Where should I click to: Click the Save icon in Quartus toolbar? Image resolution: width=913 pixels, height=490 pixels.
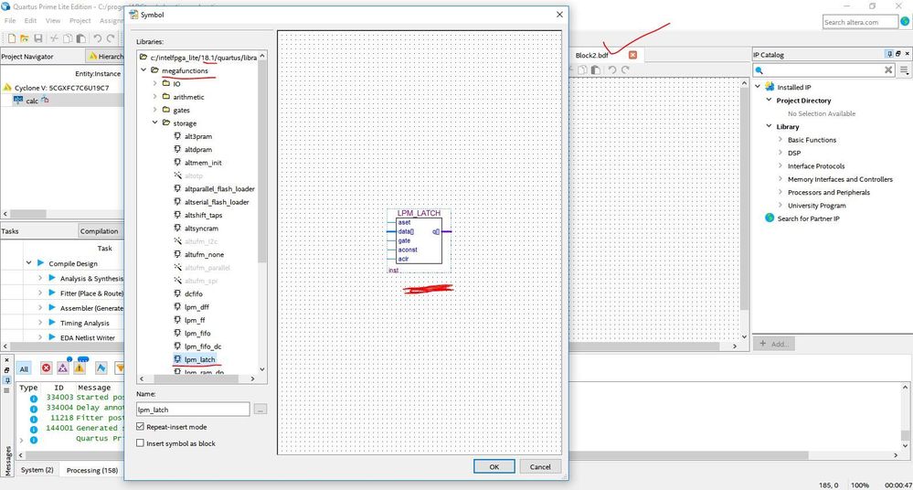37,38
